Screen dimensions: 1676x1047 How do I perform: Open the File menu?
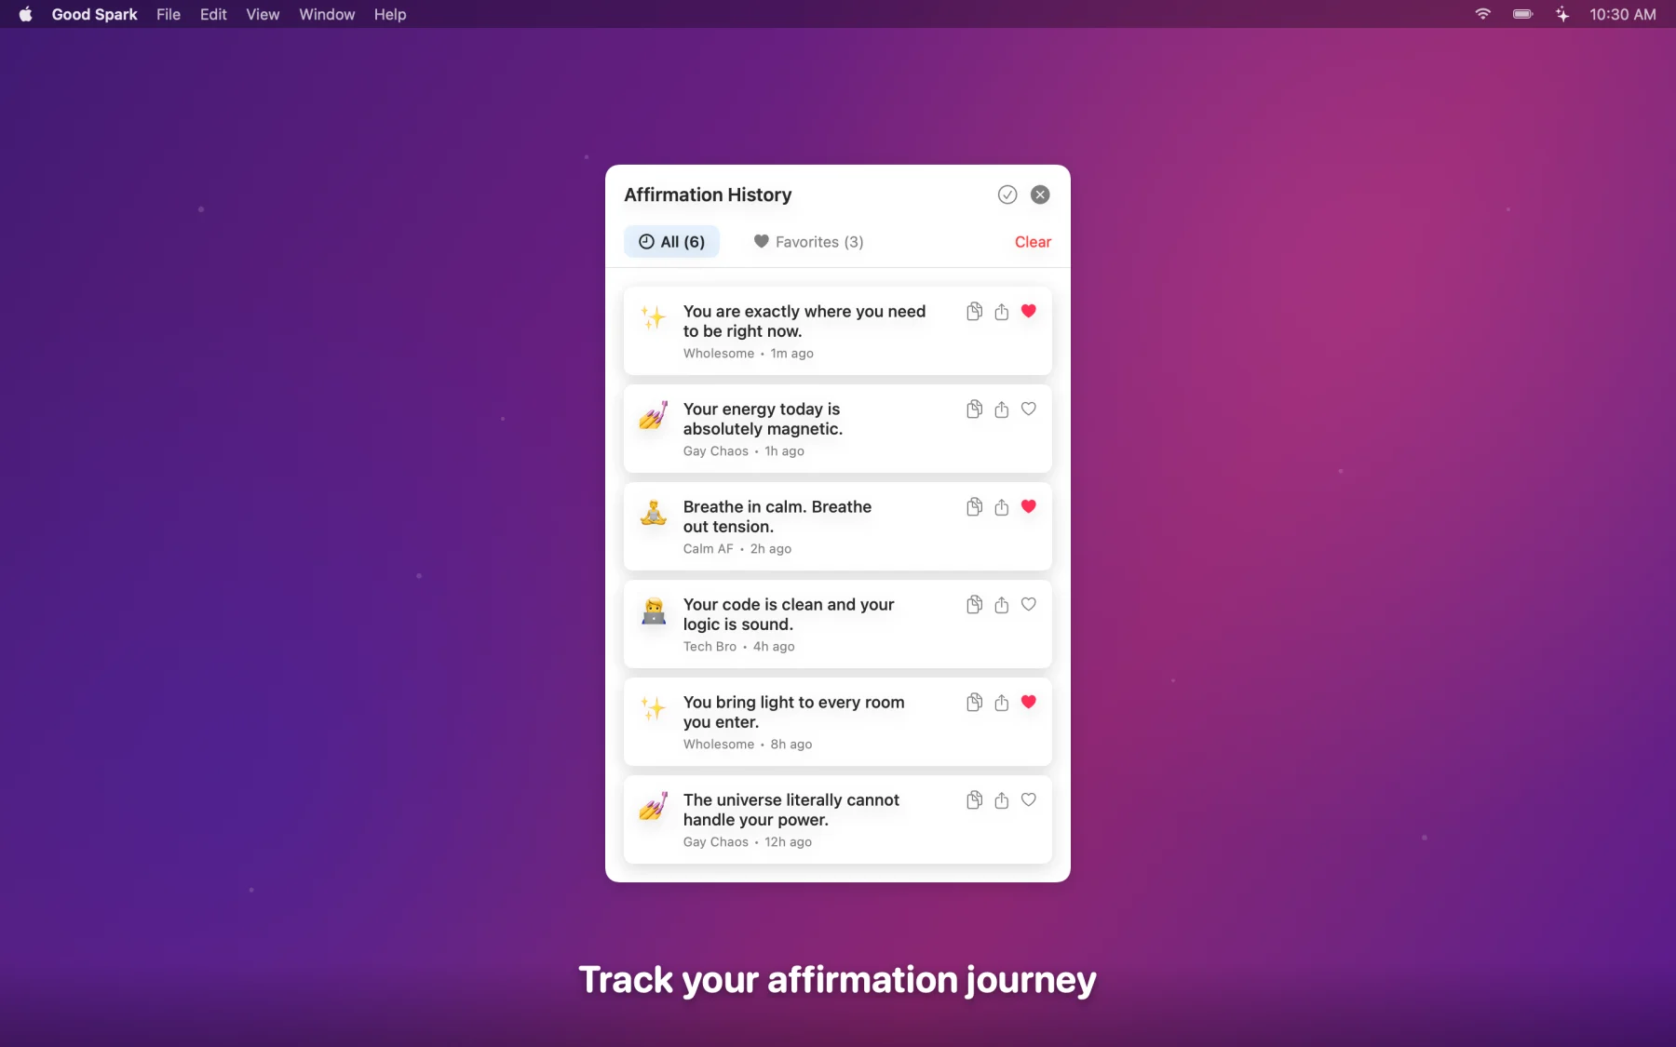(x=169, y=14)
